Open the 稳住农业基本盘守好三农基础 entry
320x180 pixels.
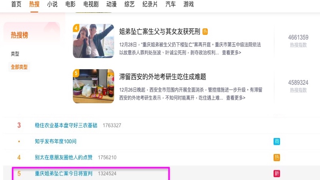[66, 125]
